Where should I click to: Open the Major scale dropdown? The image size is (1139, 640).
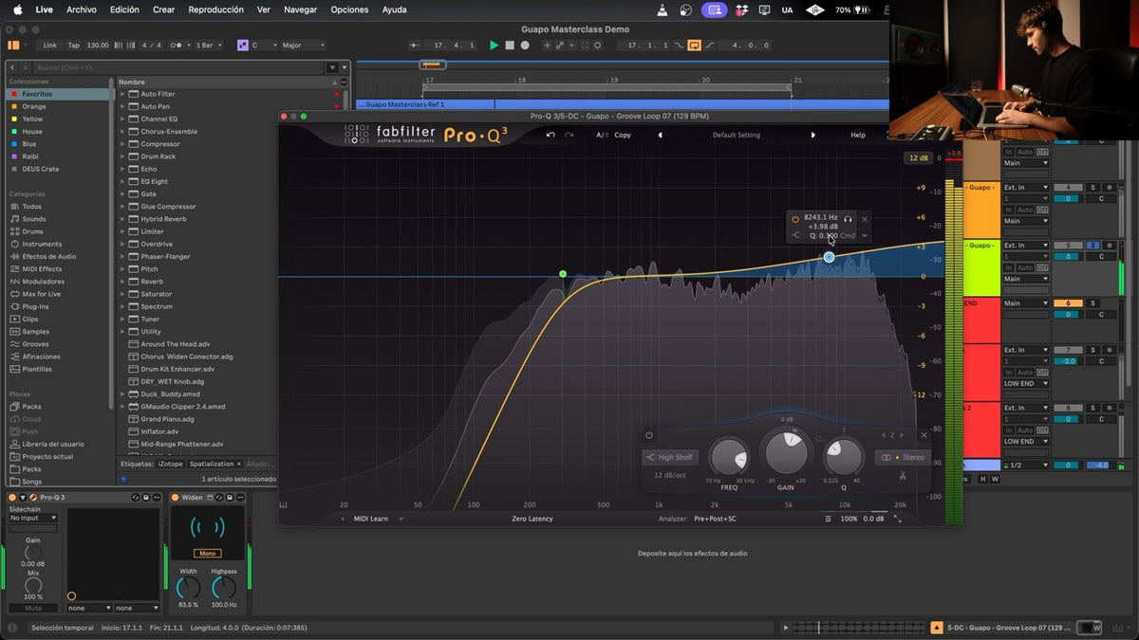[x=302, y=46]
